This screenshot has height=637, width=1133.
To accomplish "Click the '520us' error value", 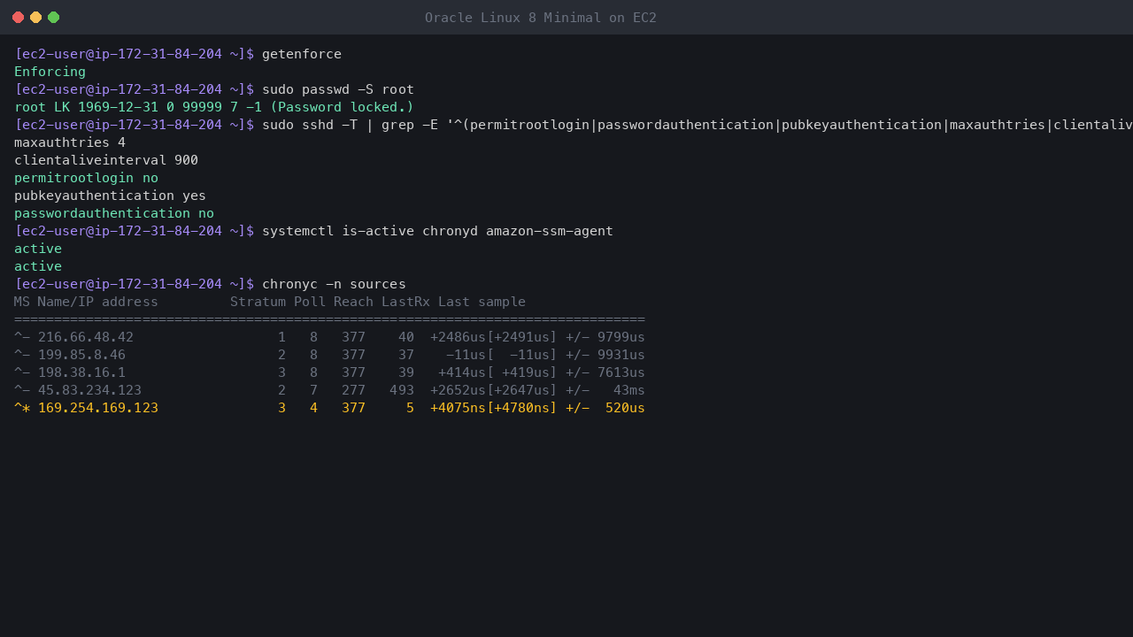I will pyautogui.click(x=625, y=408).
